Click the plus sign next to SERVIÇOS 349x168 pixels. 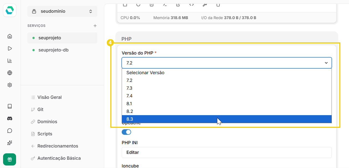click(x=95, y=25)
